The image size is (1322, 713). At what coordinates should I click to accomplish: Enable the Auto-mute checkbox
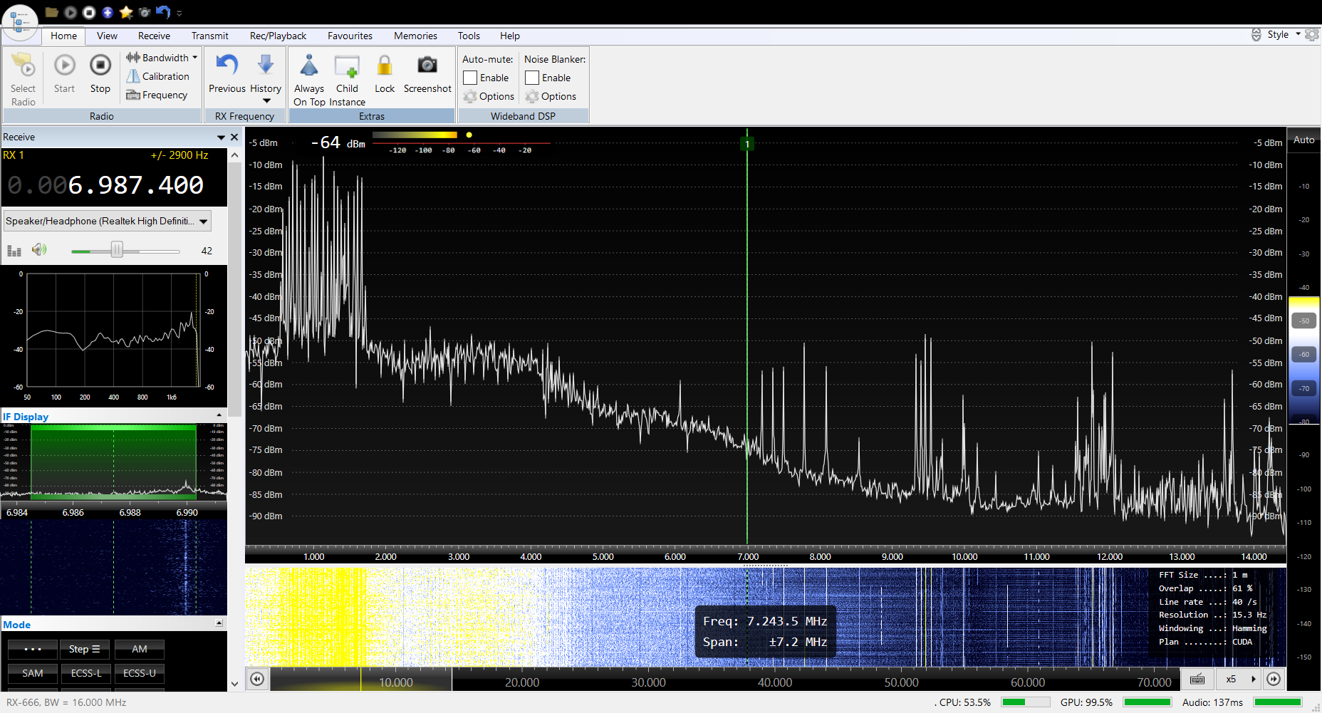pos(470,78)
